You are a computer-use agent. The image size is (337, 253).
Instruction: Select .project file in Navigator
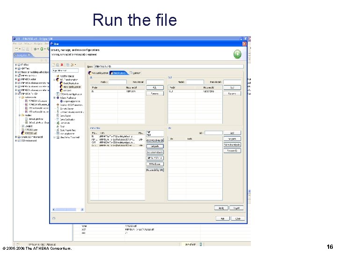[x=27, y=126]
